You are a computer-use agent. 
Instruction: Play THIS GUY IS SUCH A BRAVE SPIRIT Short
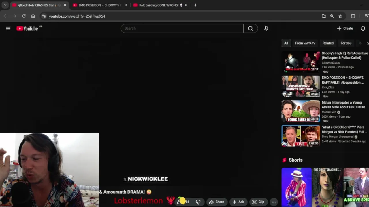click(x=356, y=187)
